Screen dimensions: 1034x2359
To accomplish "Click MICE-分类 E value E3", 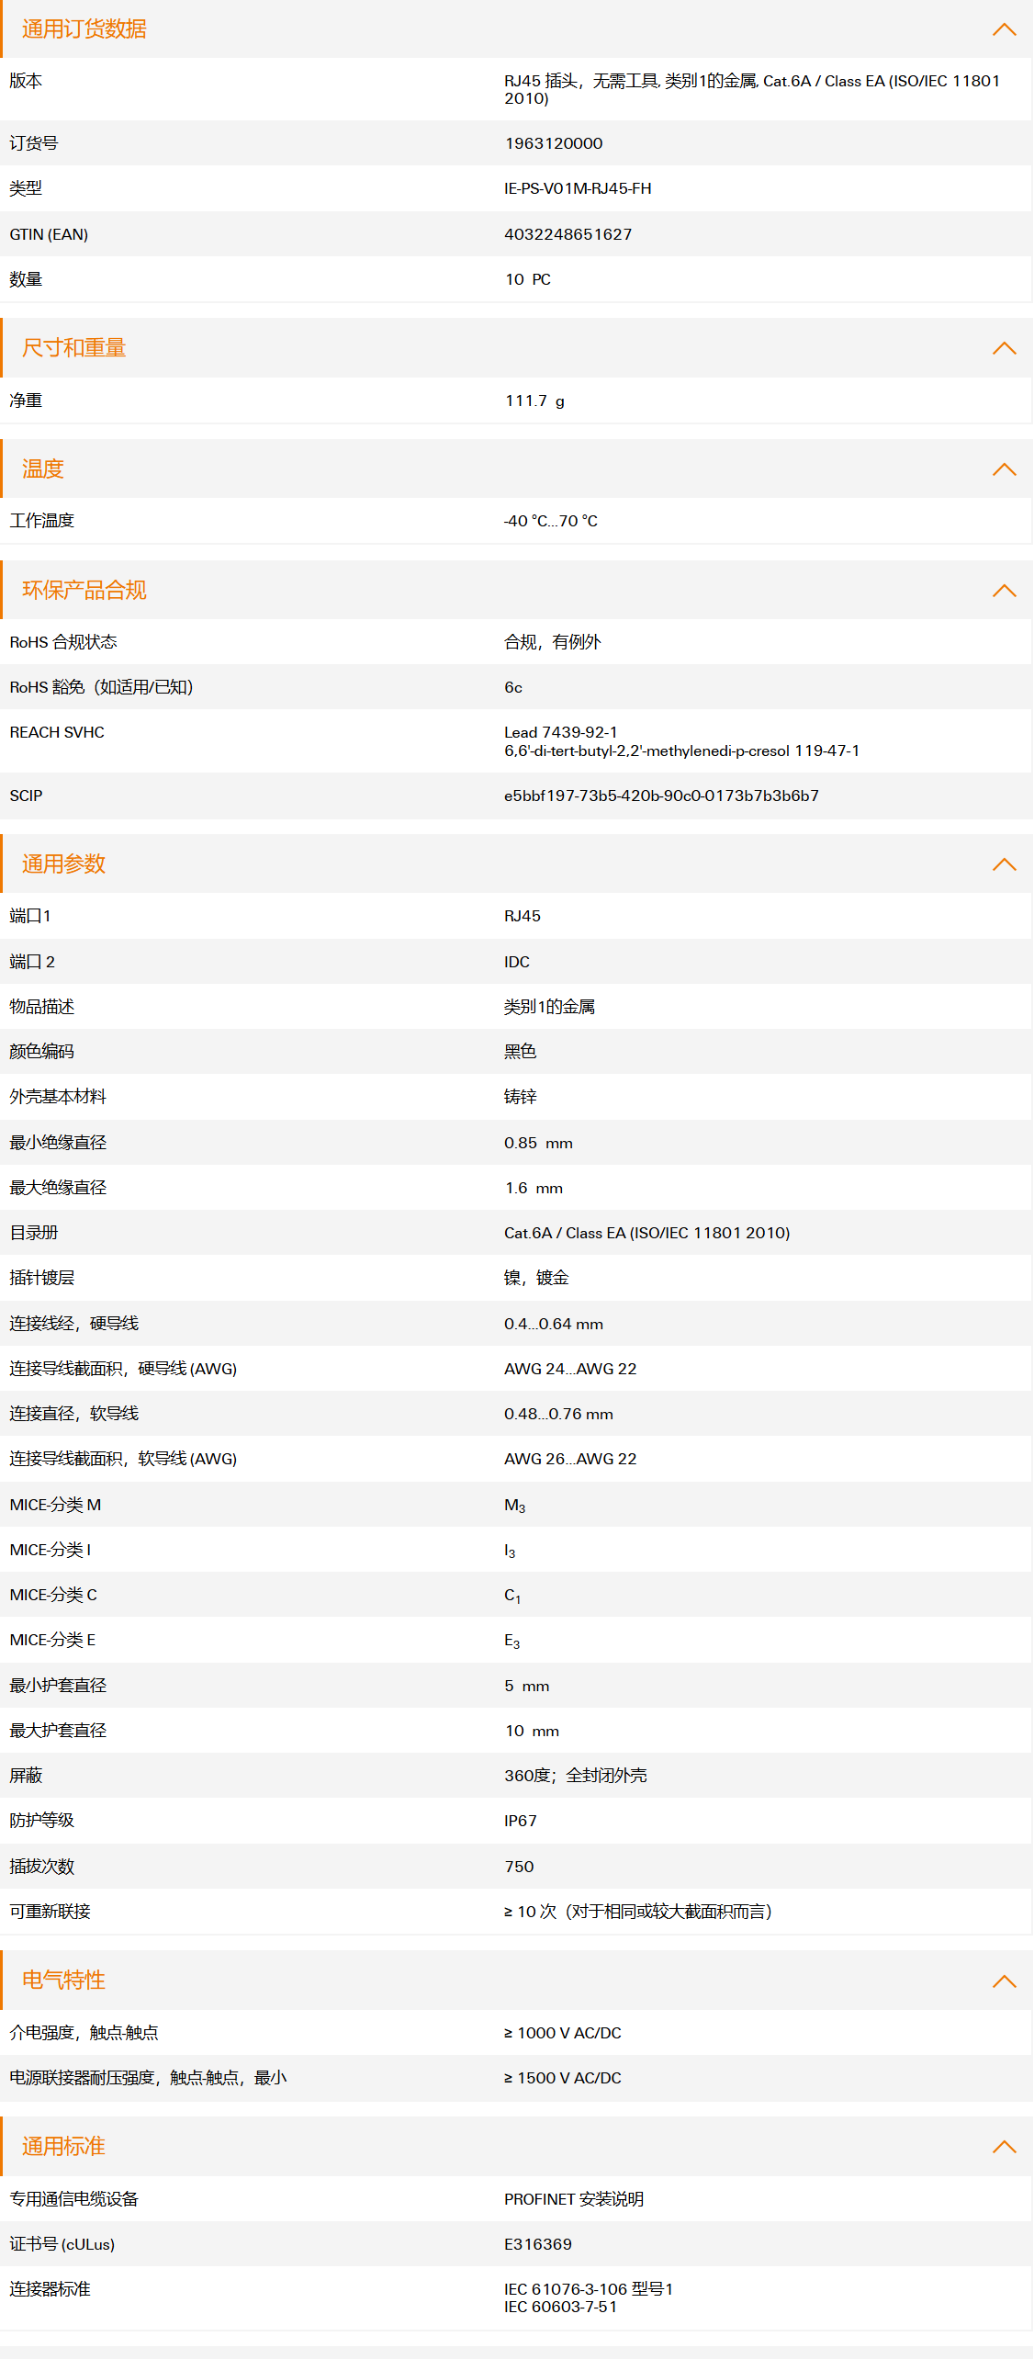I will (x=512, y=1641).
